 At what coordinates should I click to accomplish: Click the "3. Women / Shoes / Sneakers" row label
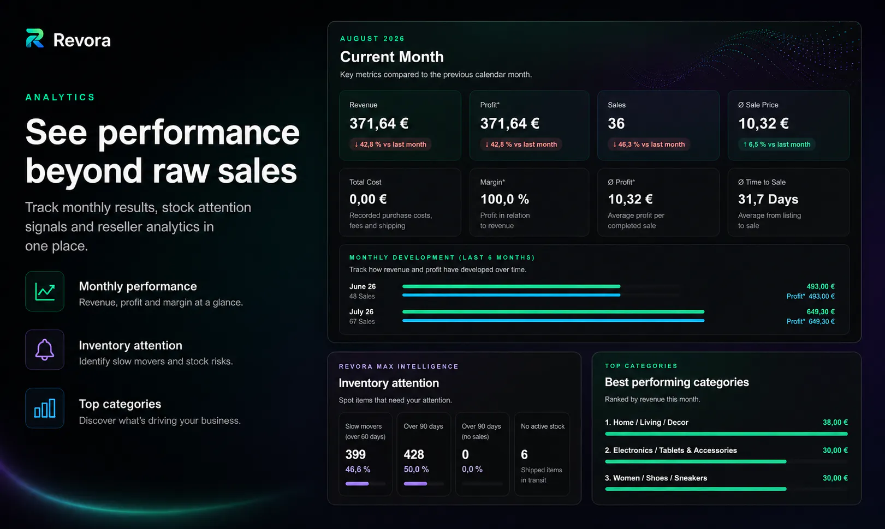pos(656,478)
